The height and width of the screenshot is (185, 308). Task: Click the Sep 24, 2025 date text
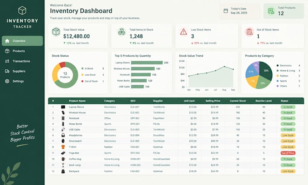(239, 13)
